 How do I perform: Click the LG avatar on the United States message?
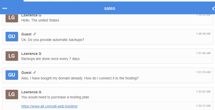pyautogui.click(x=12, y=18)
